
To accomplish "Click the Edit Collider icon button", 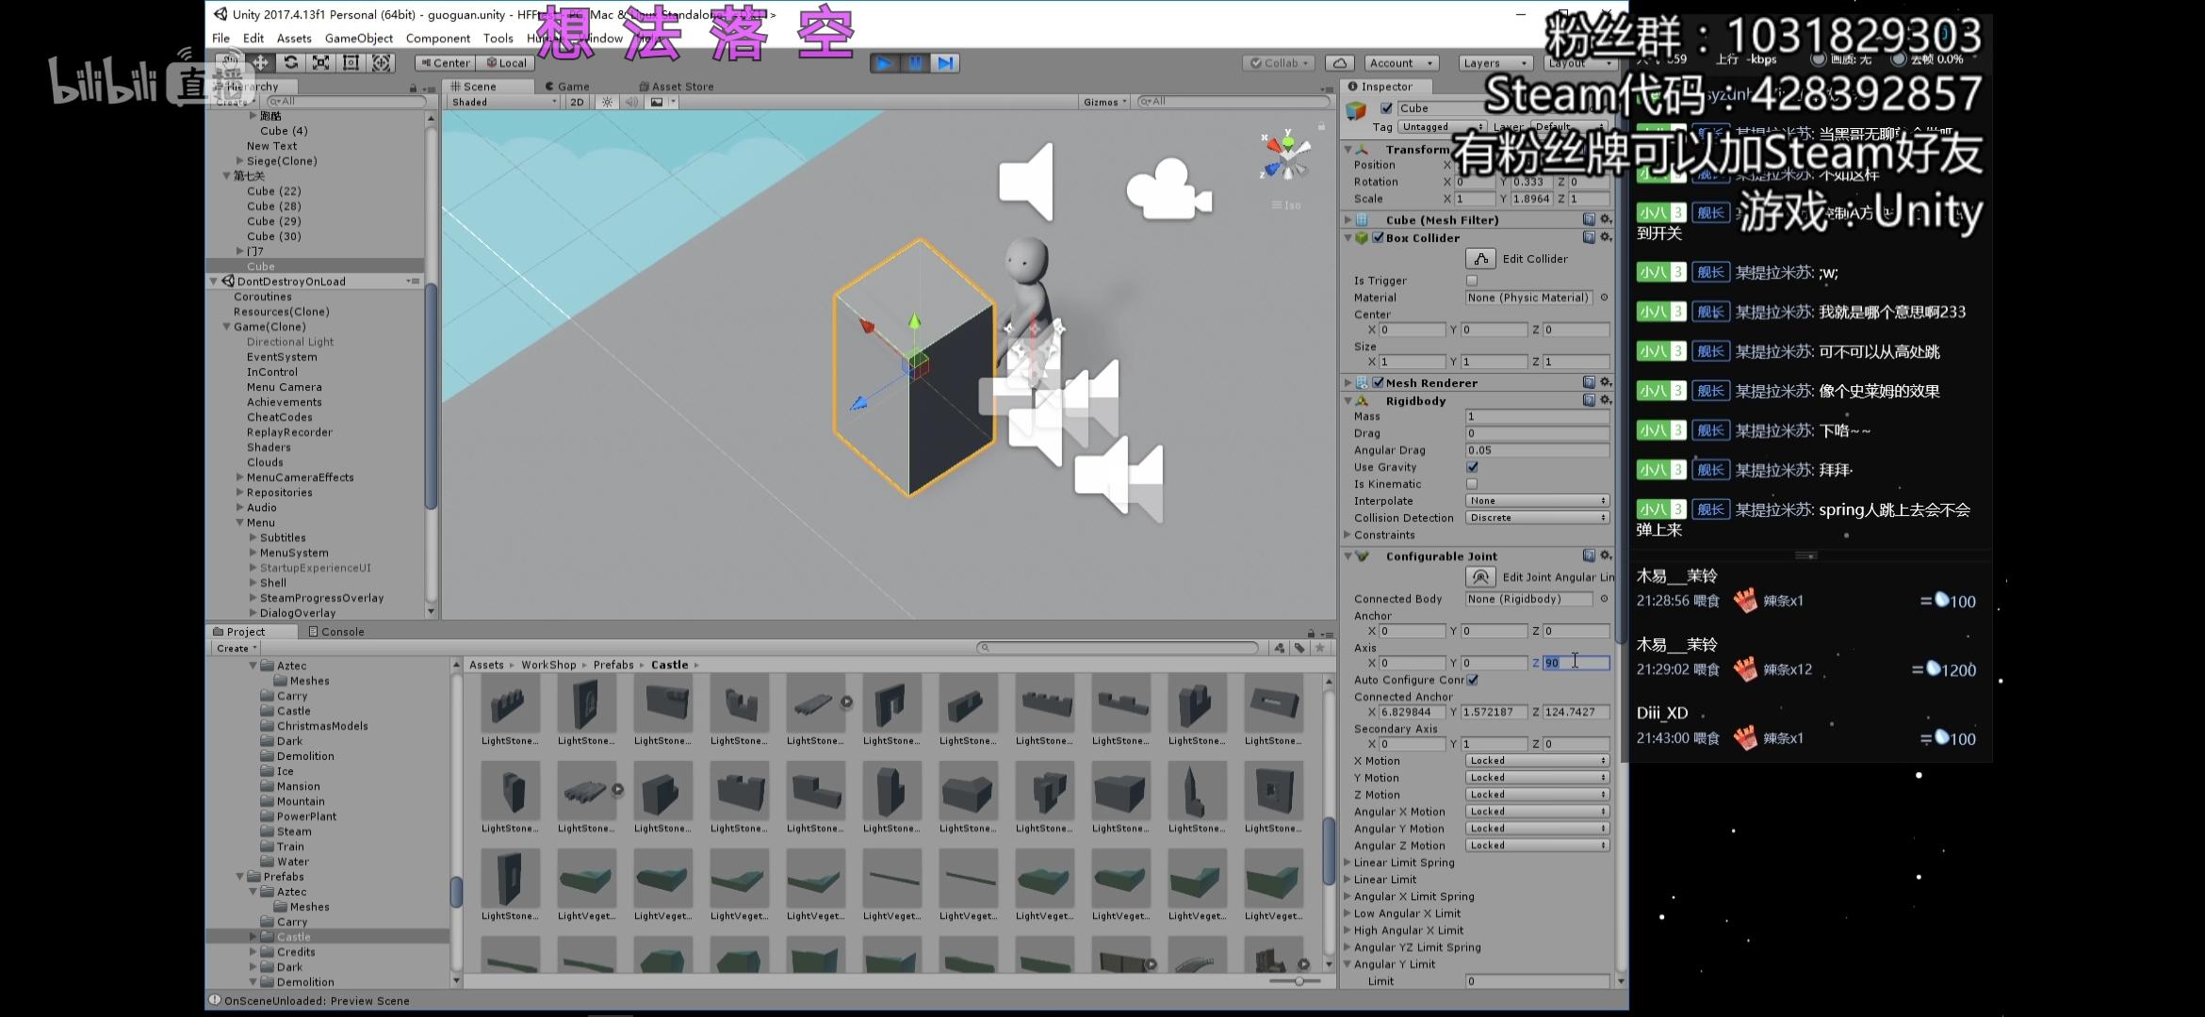I will (1480, 259).
